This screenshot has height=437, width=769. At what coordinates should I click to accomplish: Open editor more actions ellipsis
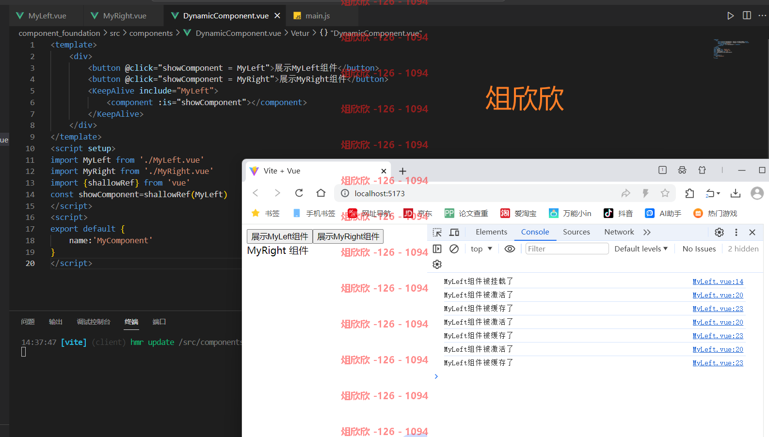click(x=762, y=16)
